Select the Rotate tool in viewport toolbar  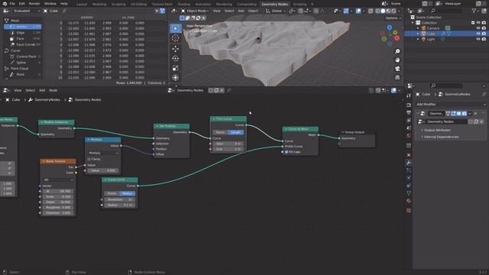click(x=176, y=59)
